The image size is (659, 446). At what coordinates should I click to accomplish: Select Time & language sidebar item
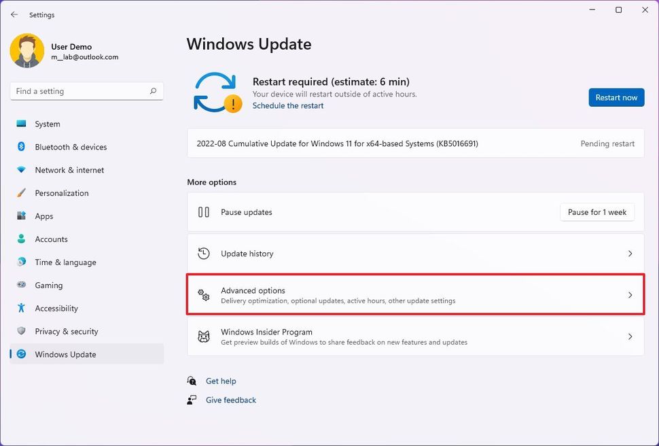[x=65, y=262]
